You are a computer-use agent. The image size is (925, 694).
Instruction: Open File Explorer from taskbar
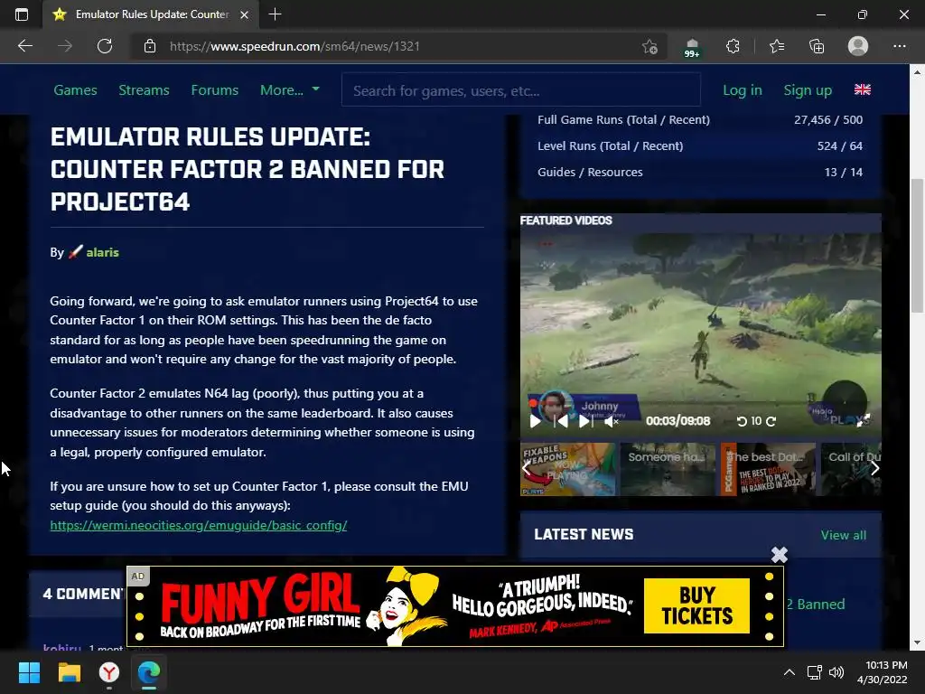click(x=69, y=672)
